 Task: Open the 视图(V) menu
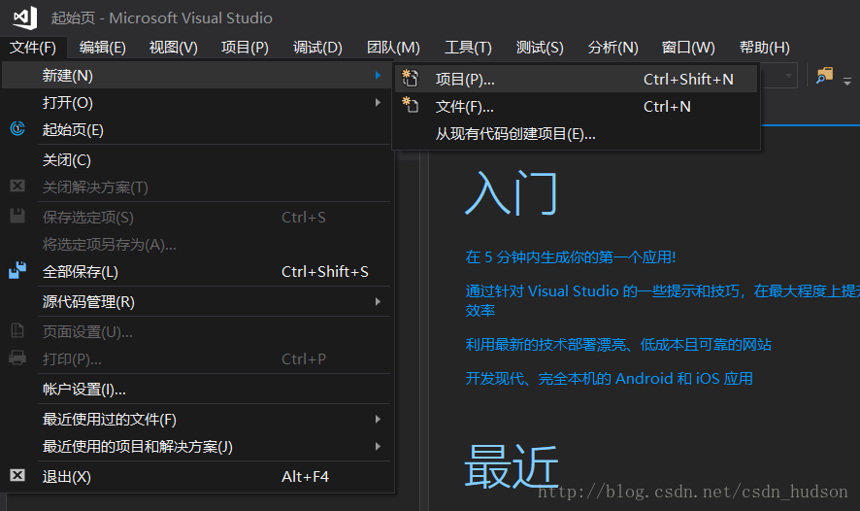pyautogui.click(x=174, y=48)
